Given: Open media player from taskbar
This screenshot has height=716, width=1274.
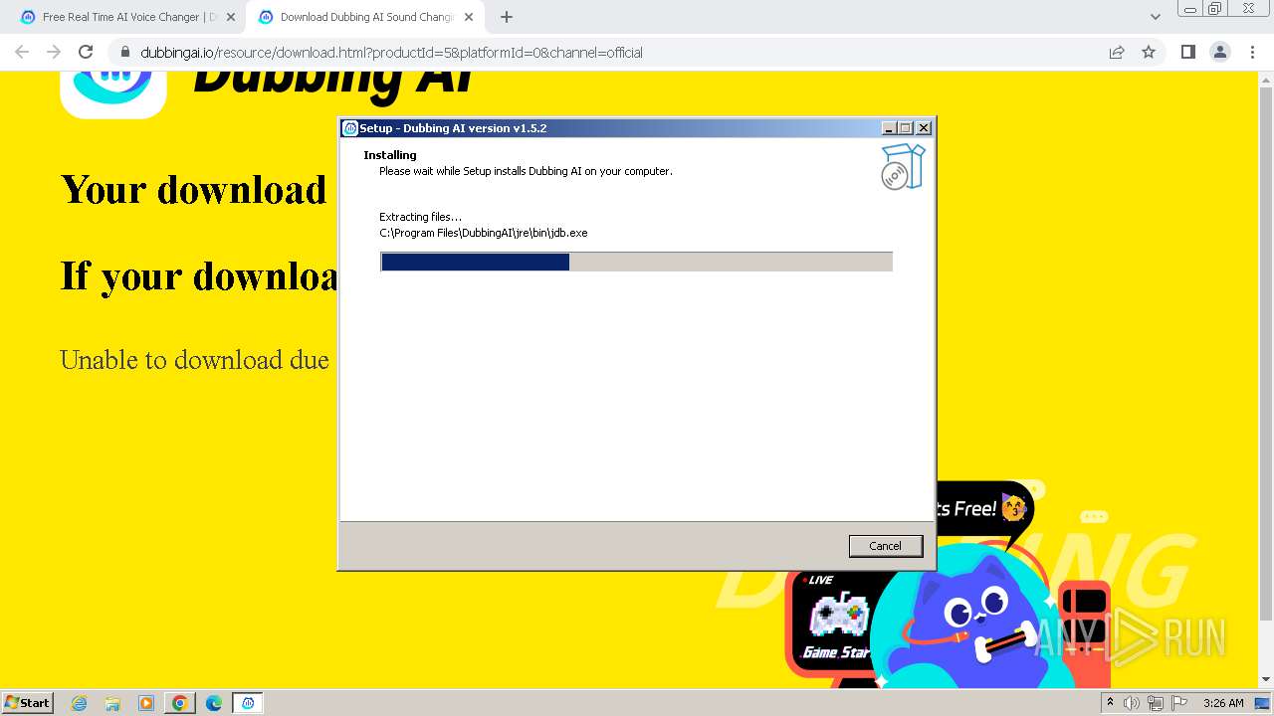Looking at the screenshot, I should [x=146, y=703].
